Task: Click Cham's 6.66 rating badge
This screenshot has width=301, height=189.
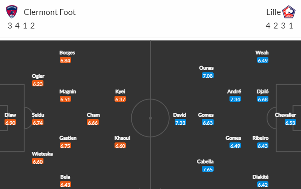Action: pos(93,123)
